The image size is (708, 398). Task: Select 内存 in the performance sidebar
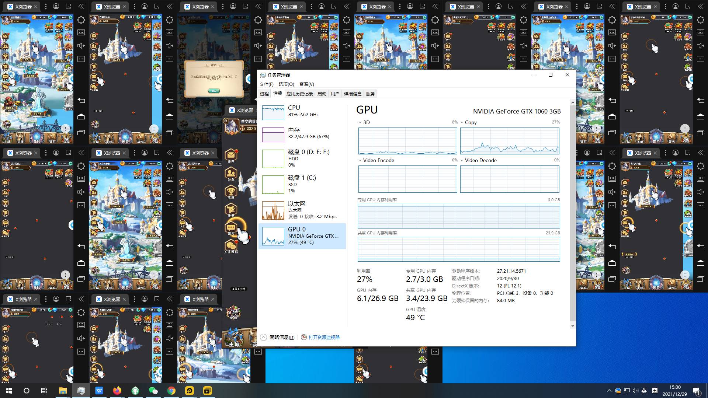point(302,135)
